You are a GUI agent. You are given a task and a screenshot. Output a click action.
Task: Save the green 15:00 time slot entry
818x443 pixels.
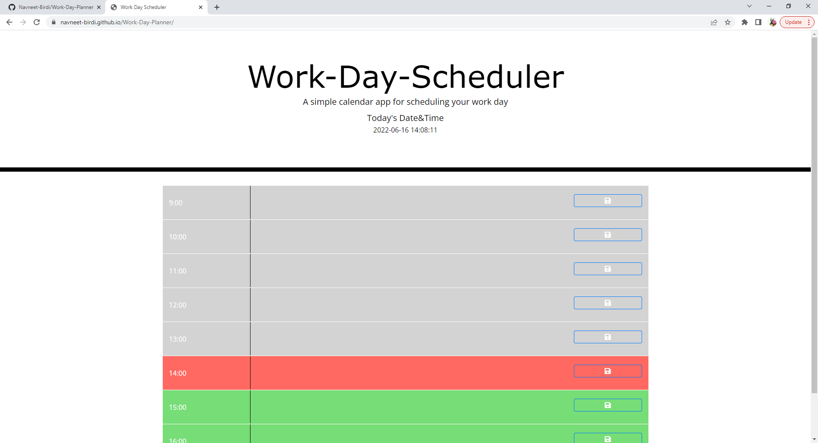608,405
